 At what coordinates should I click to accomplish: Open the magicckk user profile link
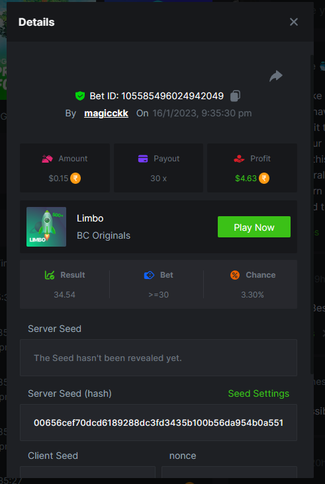(107, 113)
